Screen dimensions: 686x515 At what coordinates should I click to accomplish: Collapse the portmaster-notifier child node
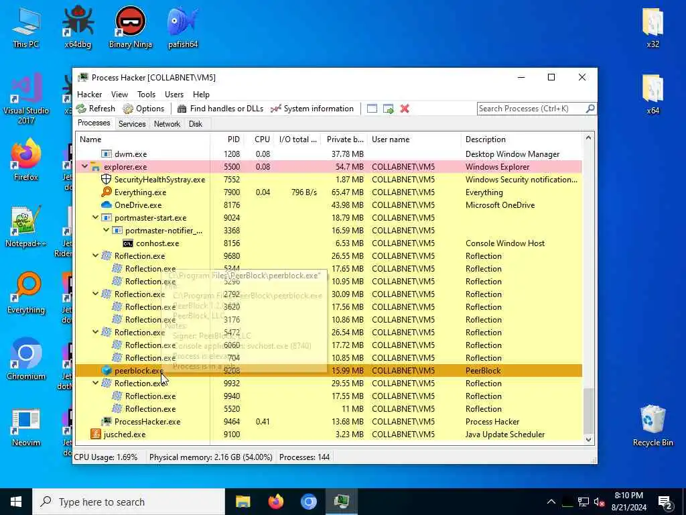(106, 231)
